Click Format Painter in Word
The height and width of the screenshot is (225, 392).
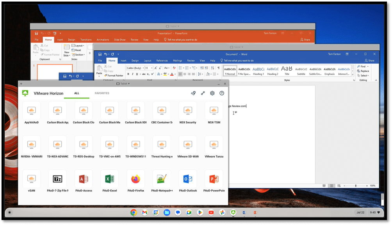click(114, 75)
